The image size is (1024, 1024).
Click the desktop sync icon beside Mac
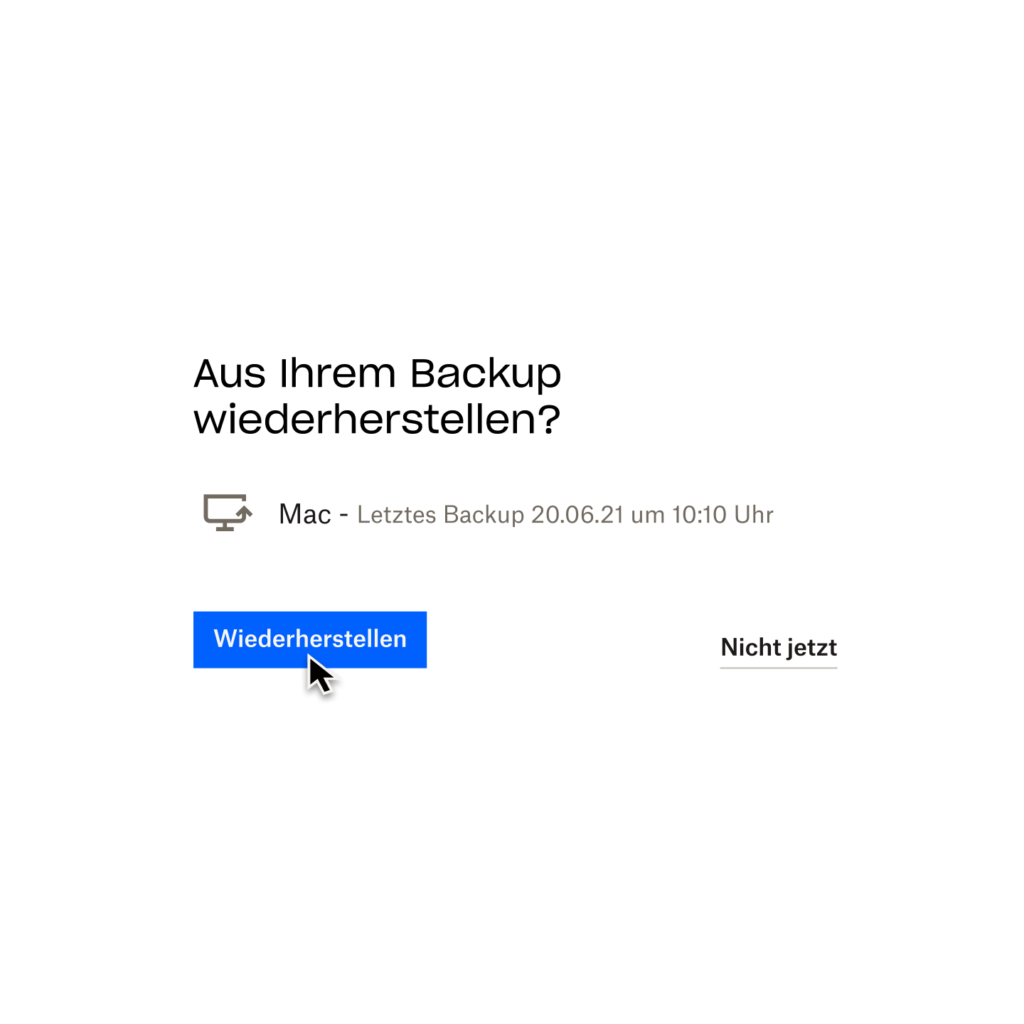click(x=228, y=513)
